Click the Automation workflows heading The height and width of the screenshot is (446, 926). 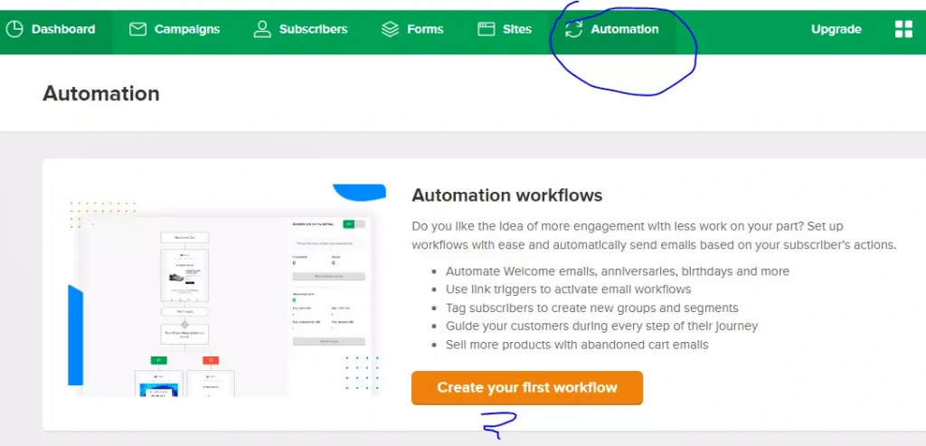coord(506,195)
